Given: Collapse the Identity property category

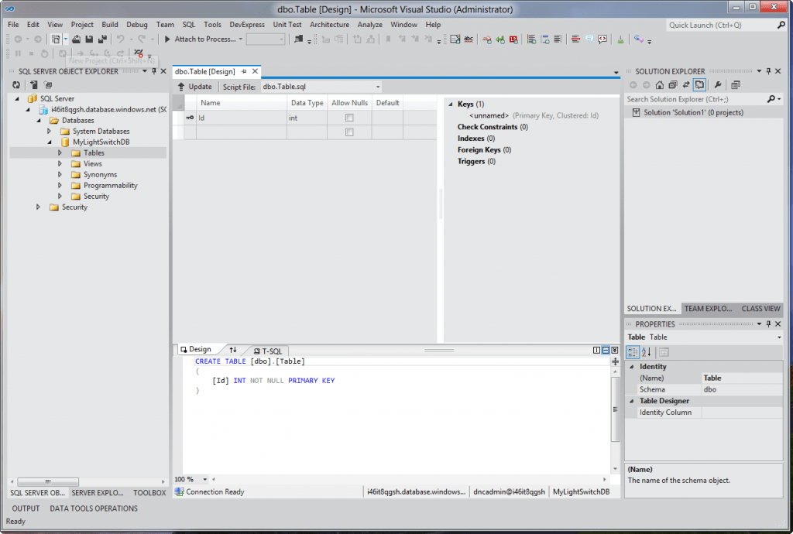Looking at the screenshot, I should point(632,367).
